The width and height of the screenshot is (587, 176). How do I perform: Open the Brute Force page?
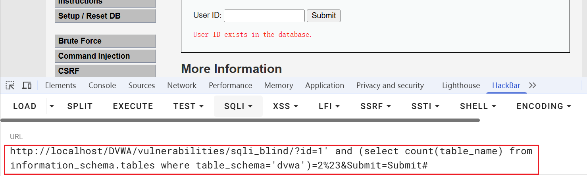(105, 41)
